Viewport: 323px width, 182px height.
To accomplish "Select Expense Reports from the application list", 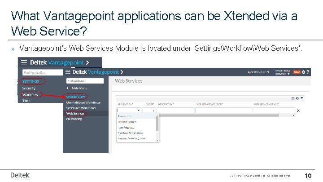I will click(x=136, y=122).
